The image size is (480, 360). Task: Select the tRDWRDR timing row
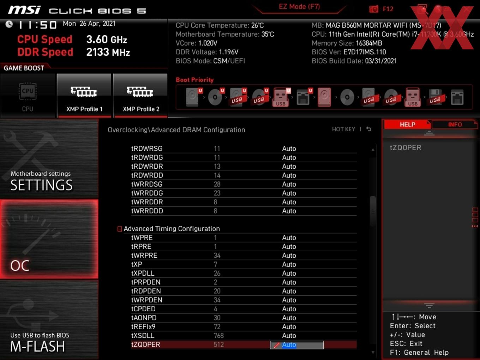244,166
